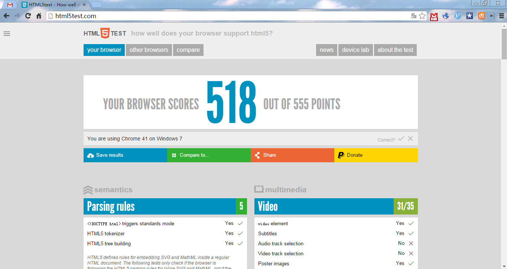
Task: Select the 'Poster images' row
Action: click(336, 263)
